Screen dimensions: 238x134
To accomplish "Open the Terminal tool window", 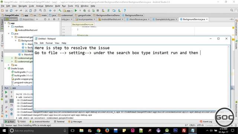I will click(59, 122).
